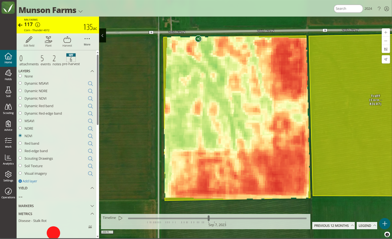
Task: Click the field entry marker on map
Action: coord(198,39)
